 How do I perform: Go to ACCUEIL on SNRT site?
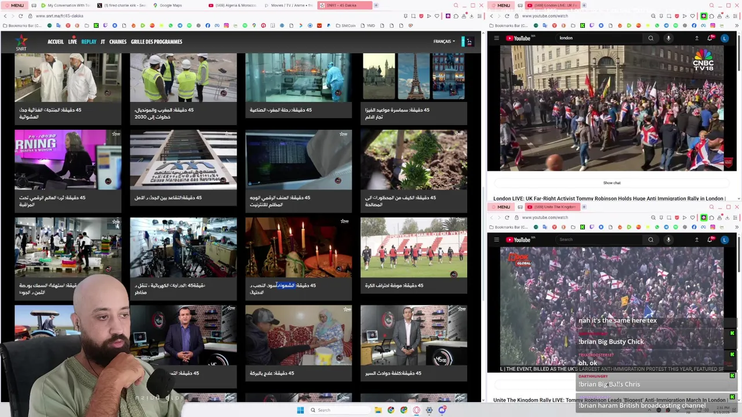[x=56, y=42]
